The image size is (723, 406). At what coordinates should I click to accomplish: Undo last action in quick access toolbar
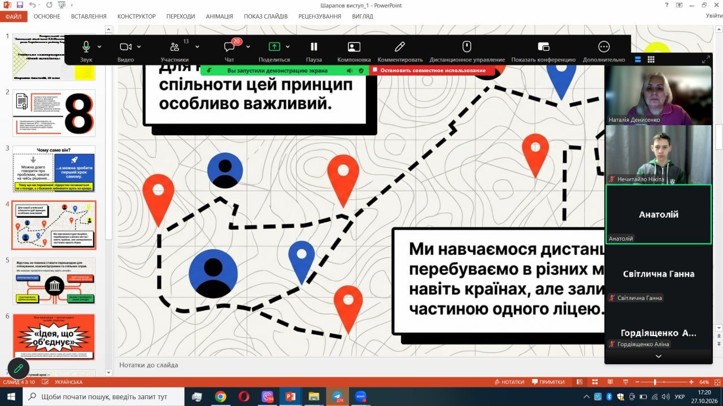[x=33, y=5]
